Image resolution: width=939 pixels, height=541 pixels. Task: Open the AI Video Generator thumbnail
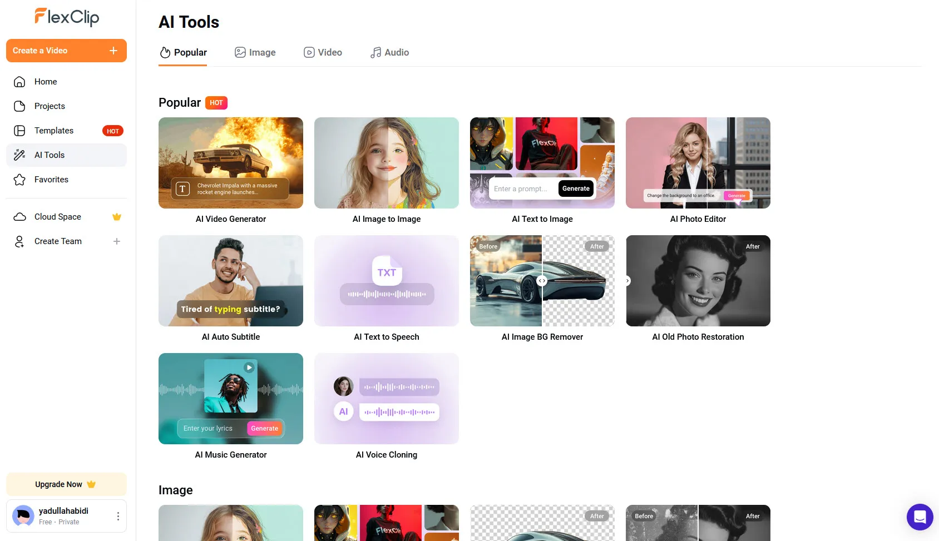point(231,163)
